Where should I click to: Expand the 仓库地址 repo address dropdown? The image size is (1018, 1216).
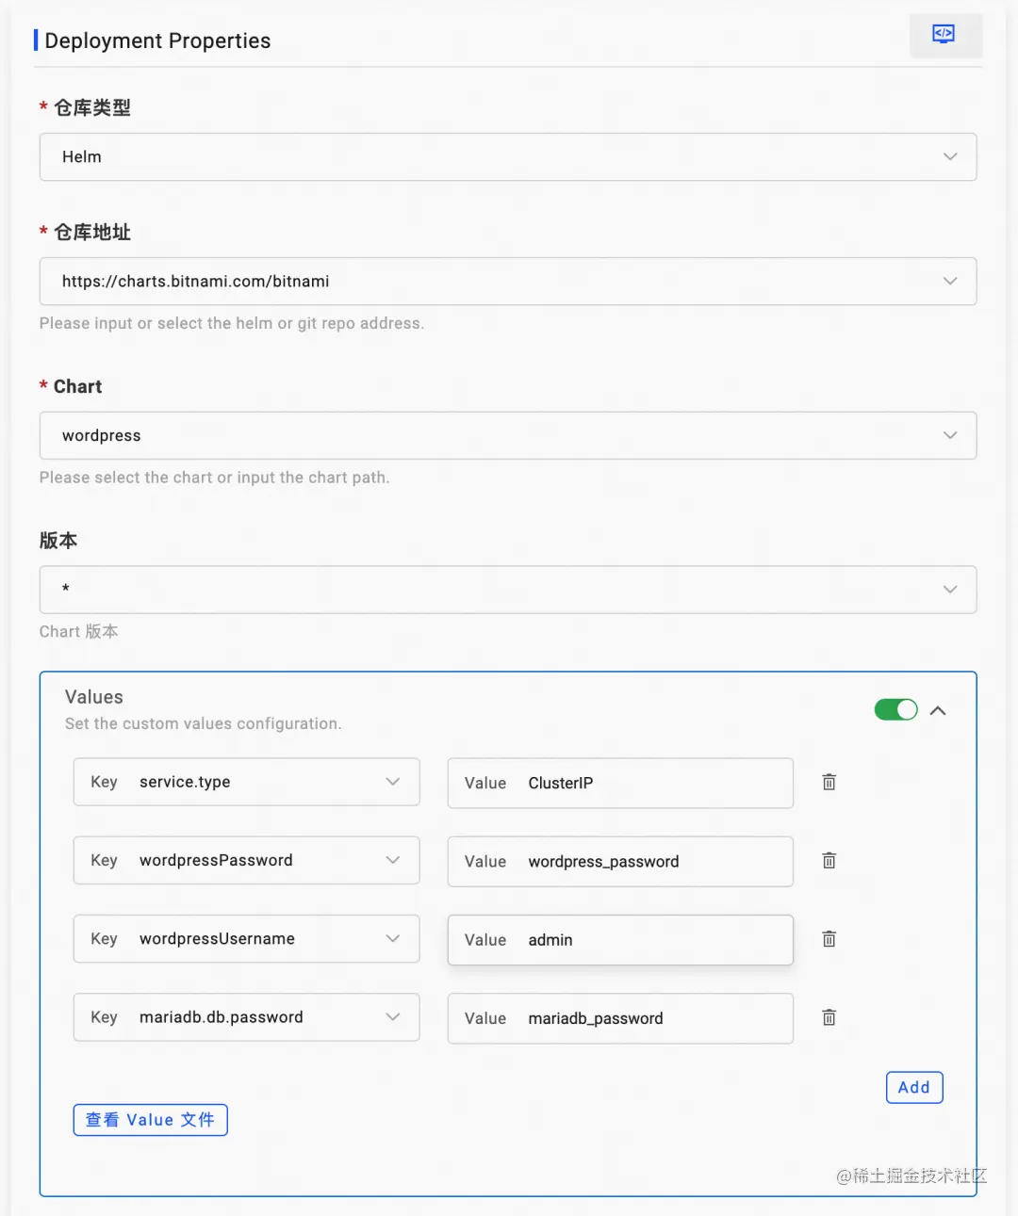point(950,281)
